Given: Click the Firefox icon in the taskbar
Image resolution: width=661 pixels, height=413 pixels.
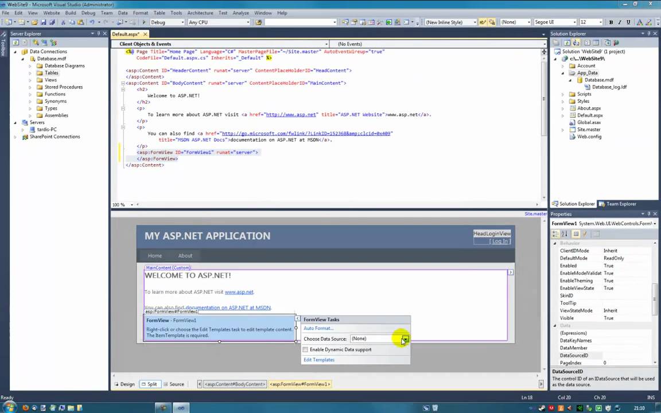Looking at the screenshot, I should tap(26, 408).
